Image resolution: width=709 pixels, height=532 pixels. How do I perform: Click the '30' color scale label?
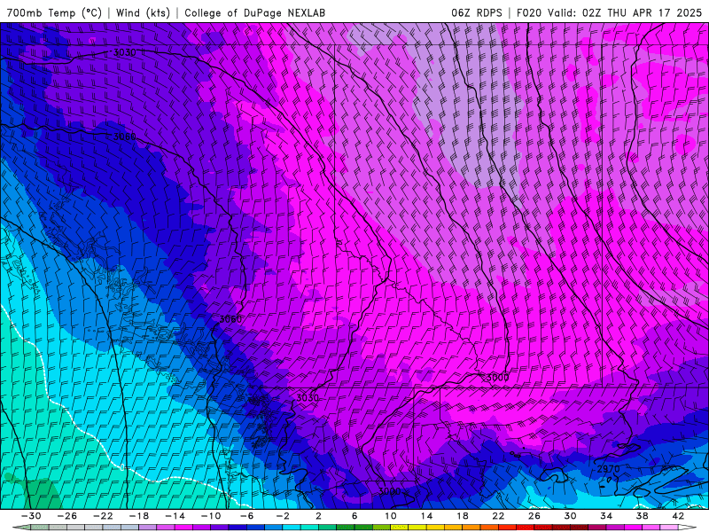570,516
